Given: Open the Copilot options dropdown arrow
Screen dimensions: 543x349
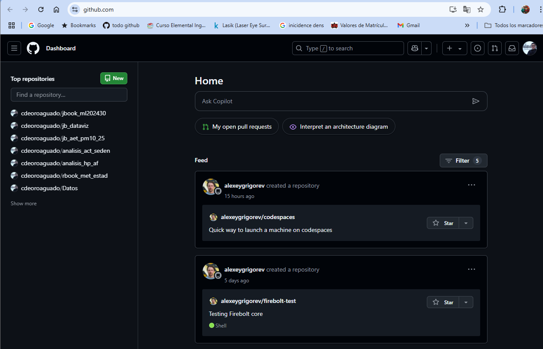Looking at the screenshot, I should click(426, 48).
